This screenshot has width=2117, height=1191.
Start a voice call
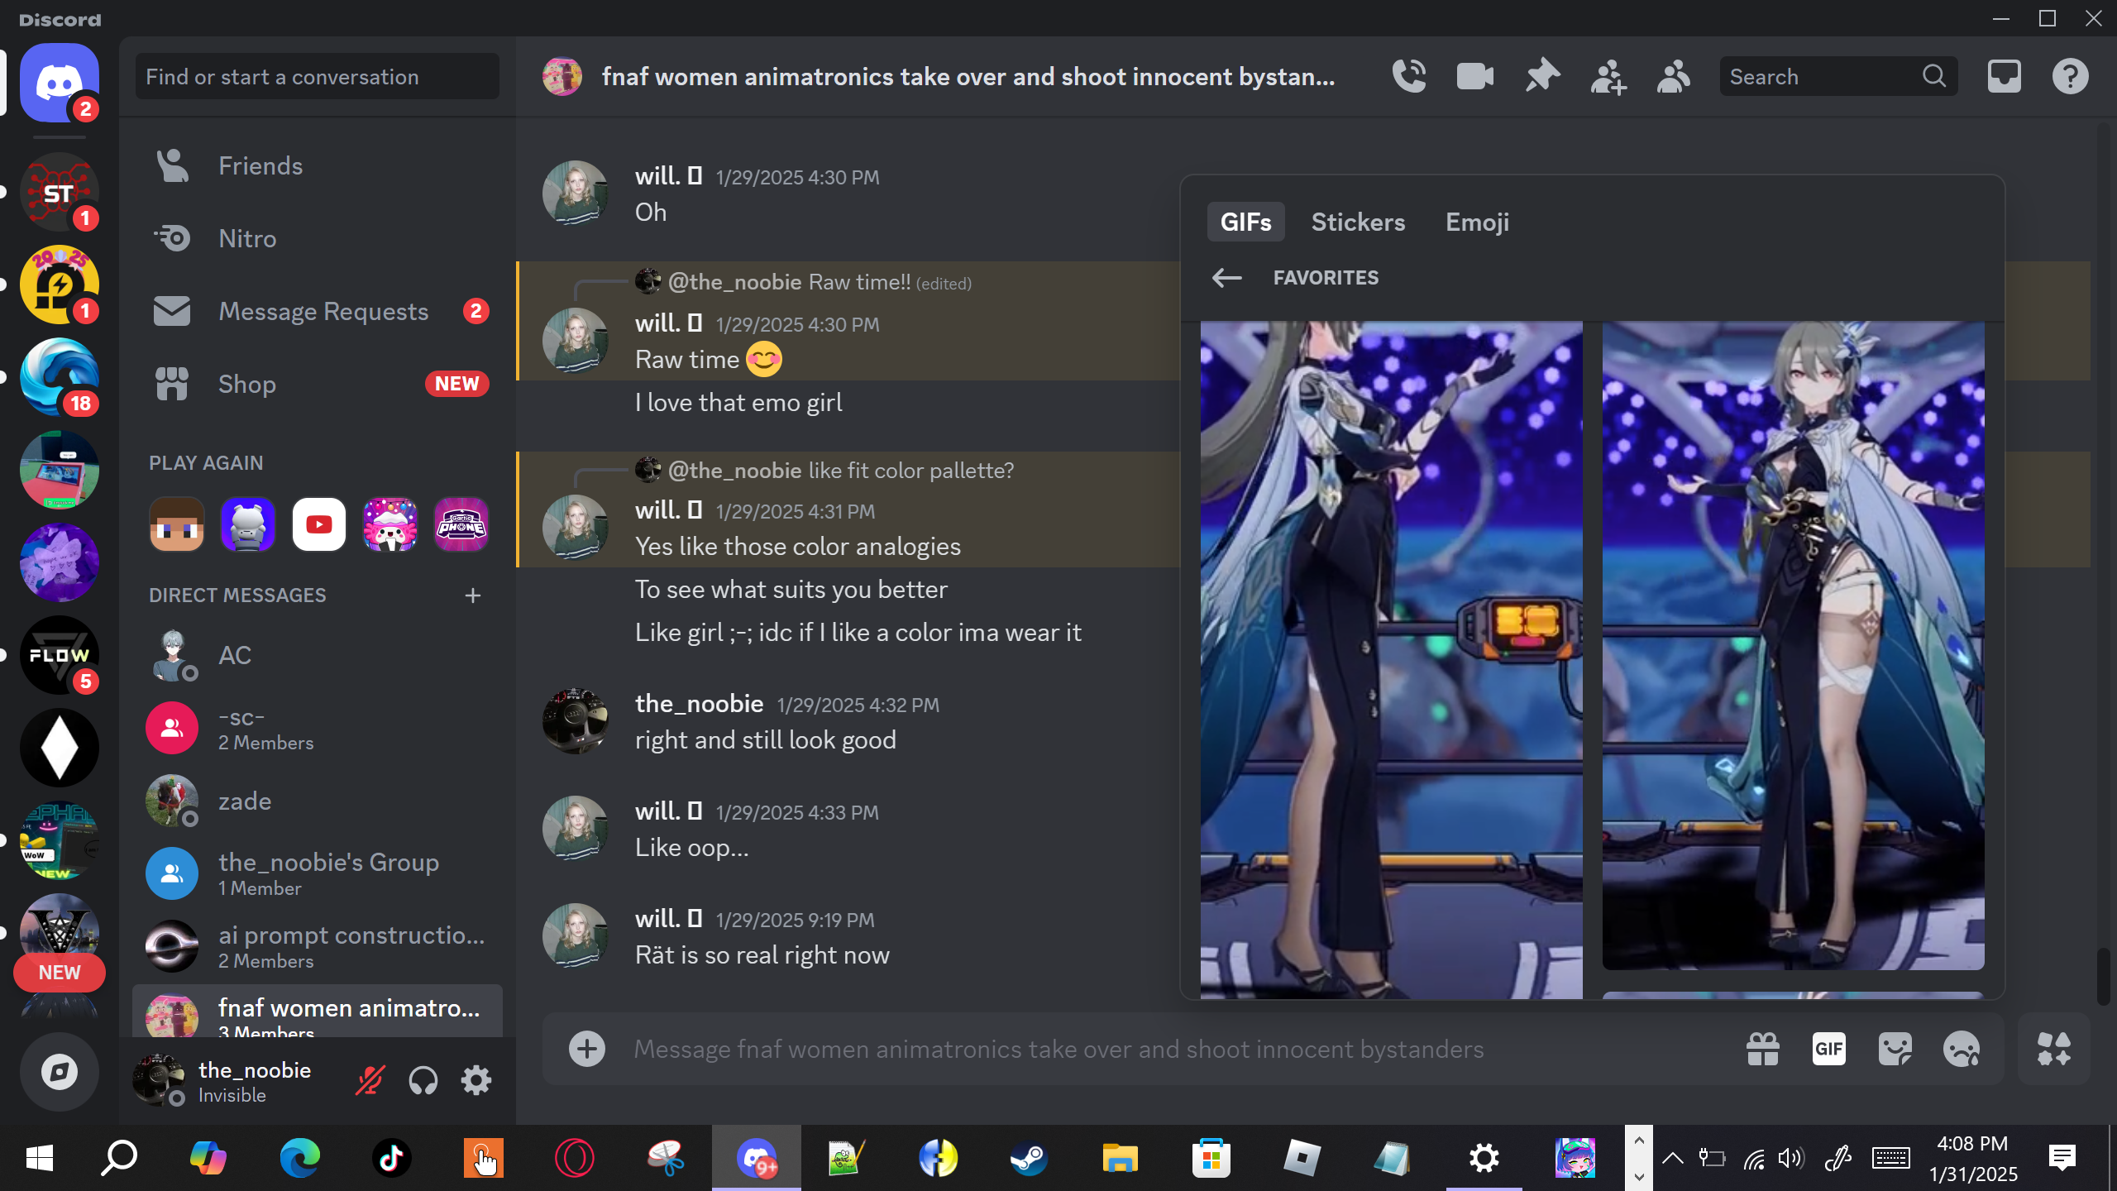coord(1409,76)
